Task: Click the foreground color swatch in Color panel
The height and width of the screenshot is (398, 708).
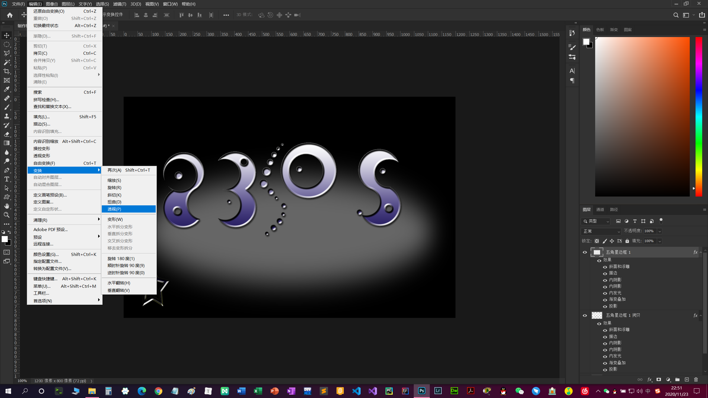Action: pyautogui.click(x=586, y=42)
